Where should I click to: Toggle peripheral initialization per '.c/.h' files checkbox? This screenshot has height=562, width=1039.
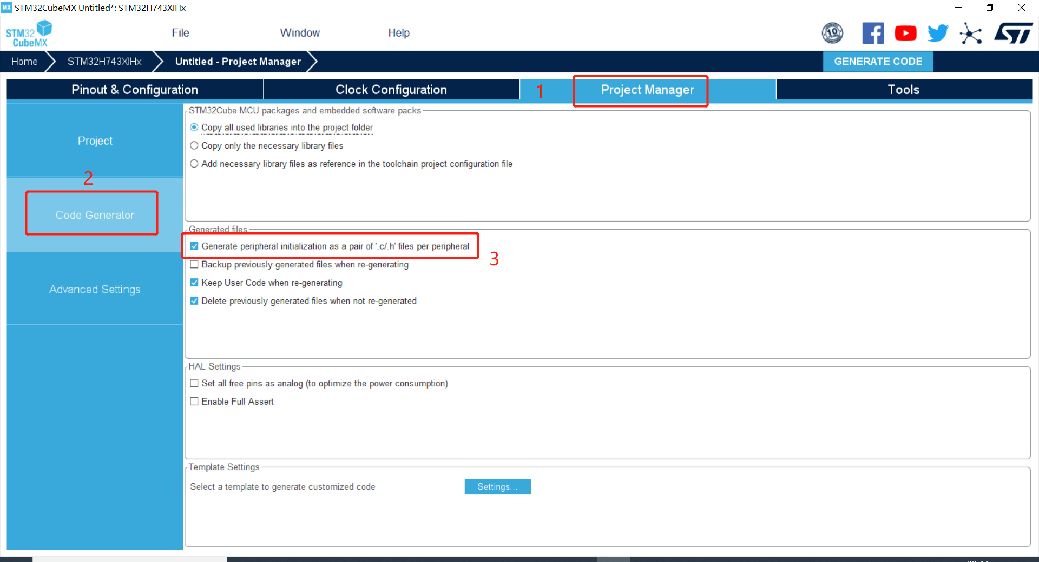194,246
